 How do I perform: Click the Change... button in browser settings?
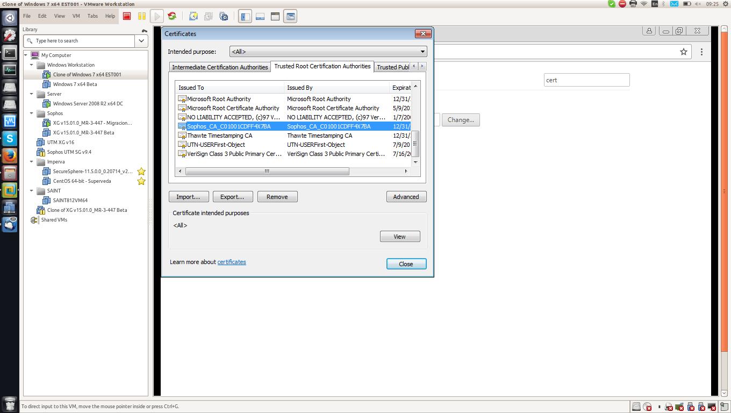coord(461,120)
